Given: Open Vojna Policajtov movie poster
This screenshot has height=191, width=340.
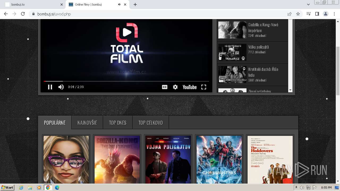Looking at the screenshot, I should 168,159.
